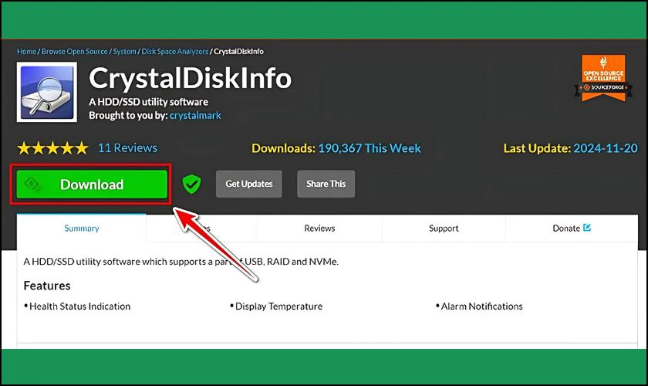The height and width of the screenshot is (386, 648).
Task: Open the Summary tab
Action: tap(82, 228)
